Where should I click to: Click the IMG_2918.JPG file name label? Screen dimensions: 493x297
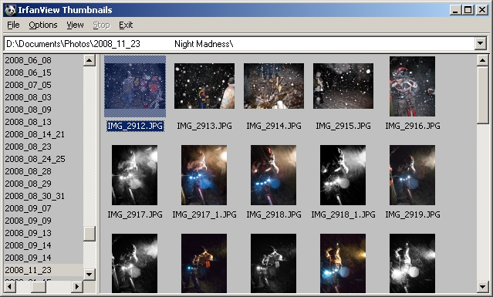[274, 214]
